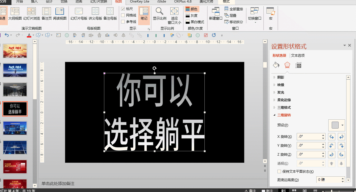Viewport: 356px width, 192px height.
Task: Expand the Glow (发光) section
Action: coord(281,92)
